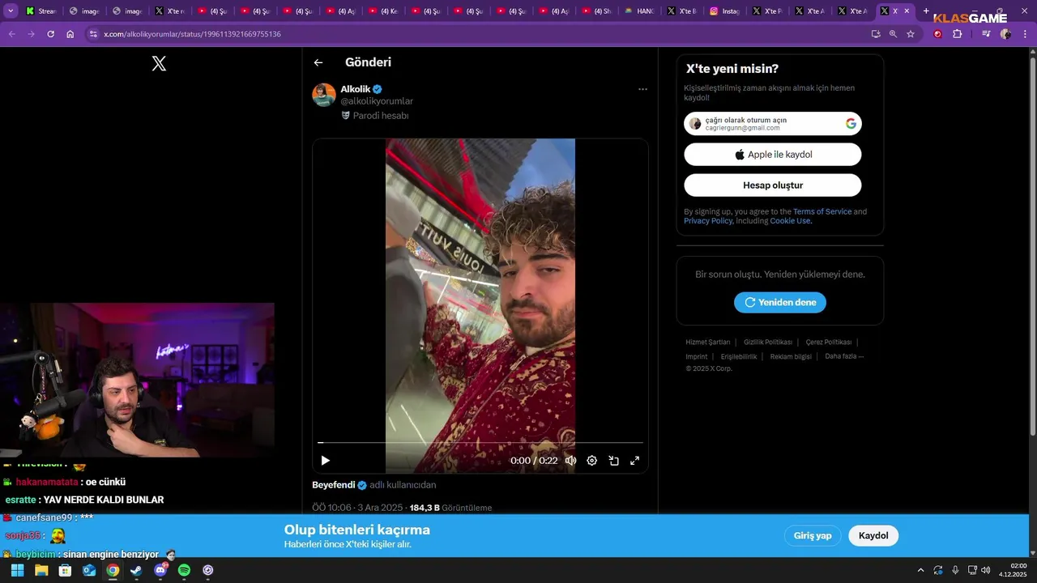1037x583 pixels.
Task: Open Steam from the taskbar
Action: point(136,570)
